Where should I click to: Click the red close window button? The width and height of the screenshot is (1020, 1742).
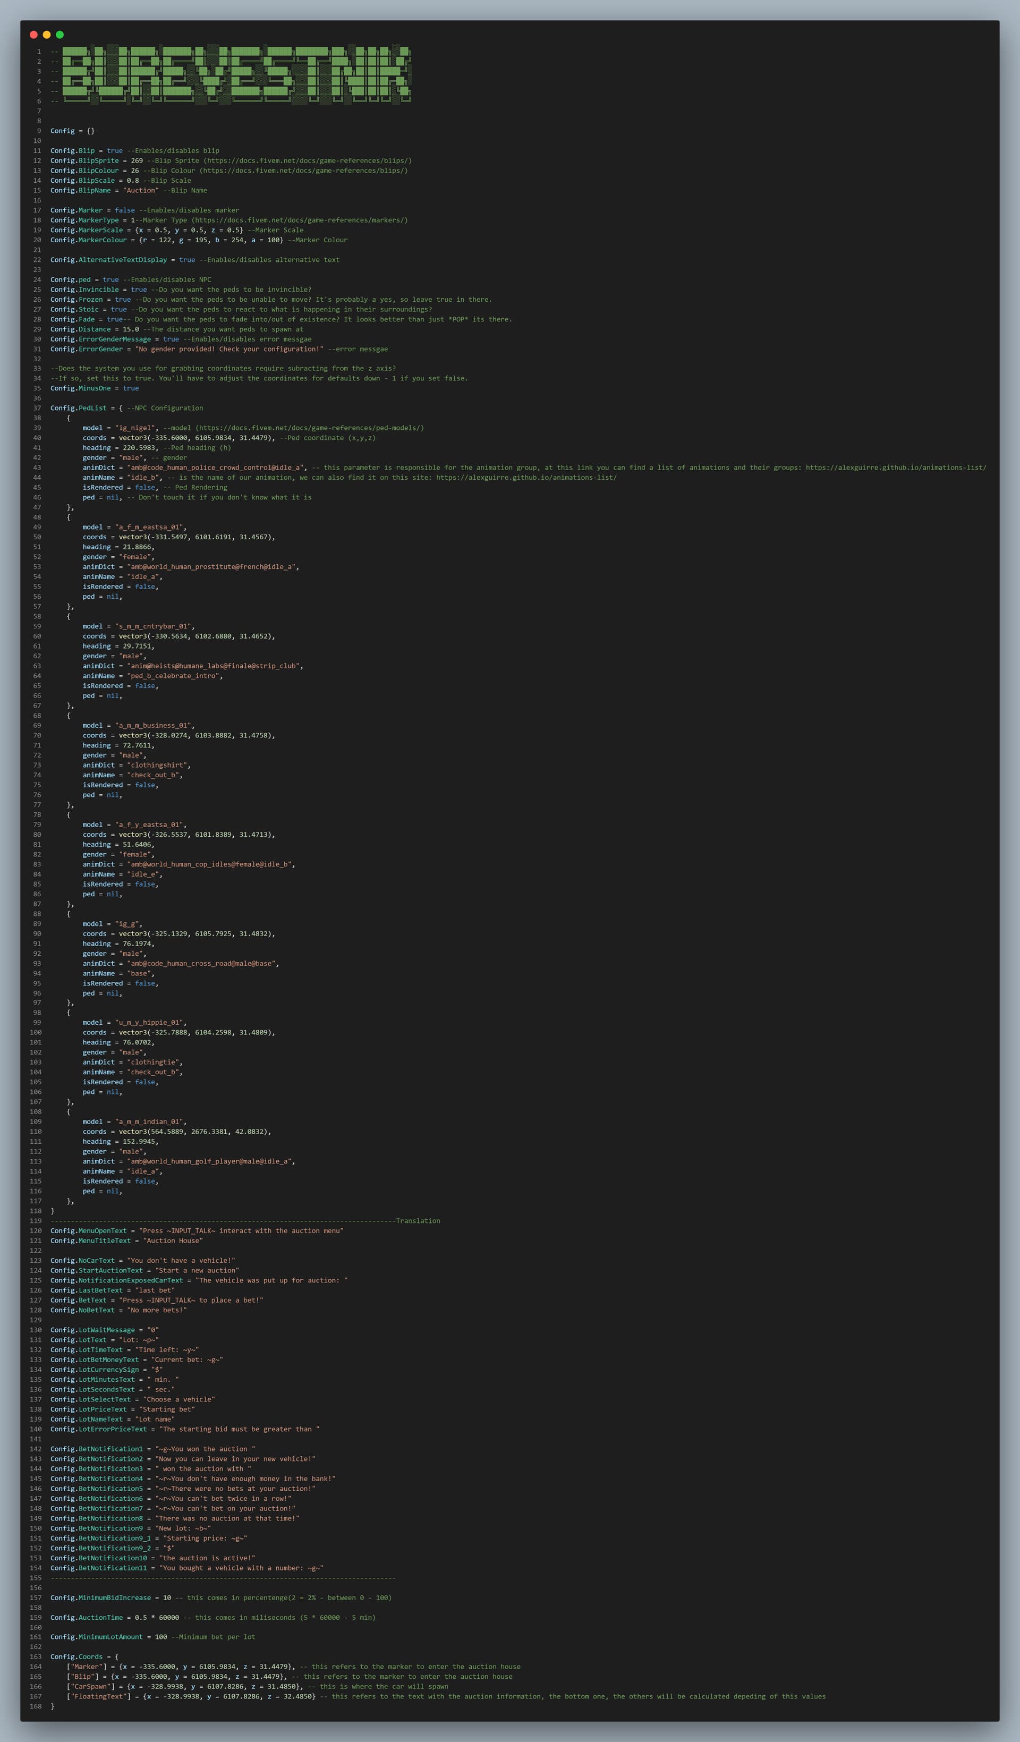pyautogui.click(x=33, y=35)
